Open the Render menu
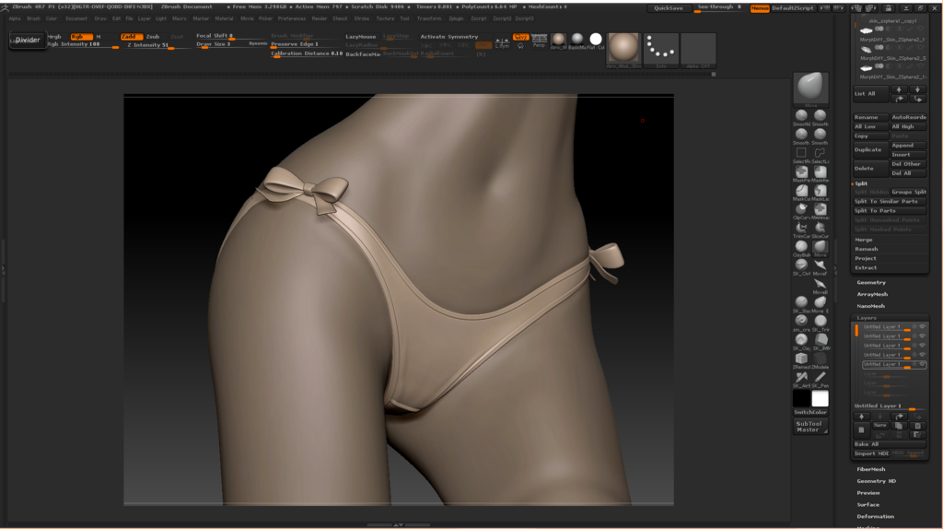943x529 pixels. pos(320,18)
